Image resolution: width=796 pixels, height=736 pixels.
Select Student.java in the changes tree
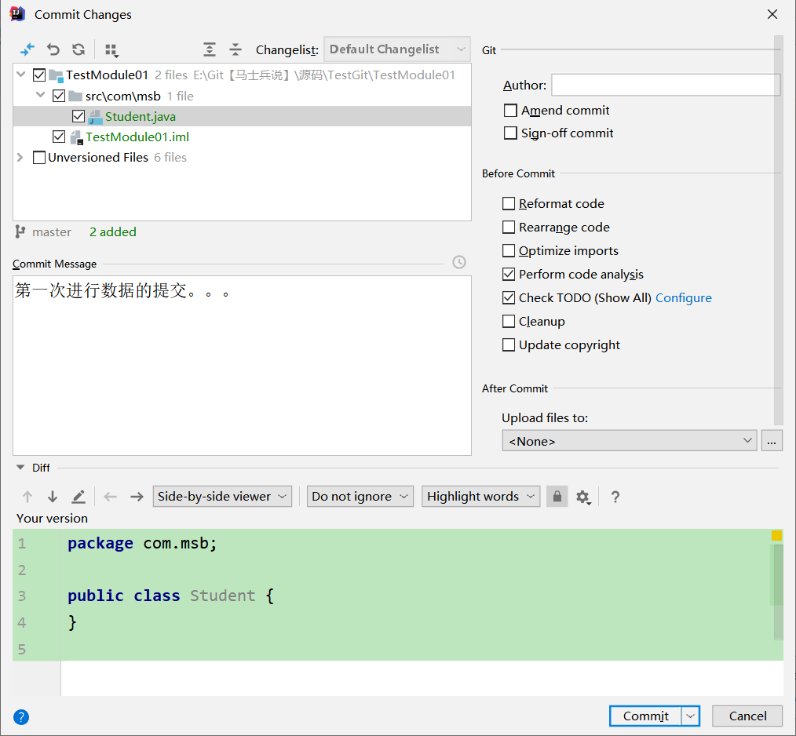[242, 116]
